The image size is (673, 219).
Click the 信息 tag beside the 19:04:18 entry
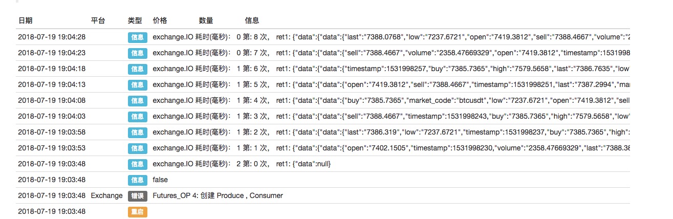[137, 69]
